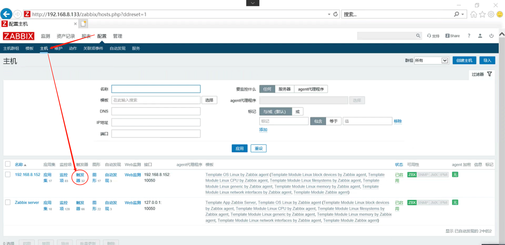The height and width of the screenshot is (245, 505).
Task: Select agent代理程序 monitoring option
Action: pyautogui.click(x=311, y=89)
